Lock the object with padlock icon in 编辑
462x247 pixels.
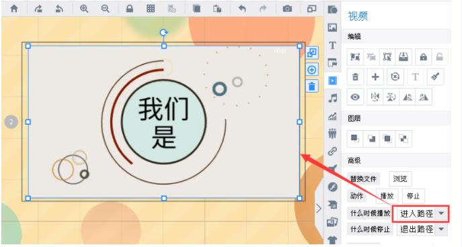pos(424,56)
